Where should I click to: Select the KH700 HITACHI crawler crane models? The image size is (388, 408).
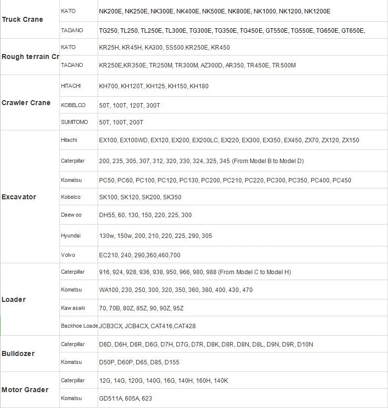point(154,86)
